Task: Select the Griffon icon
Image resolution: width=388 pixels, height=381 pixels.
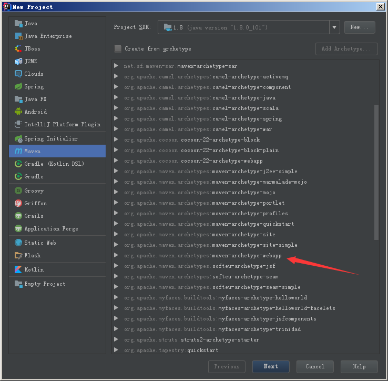Action: click(18, 203)
